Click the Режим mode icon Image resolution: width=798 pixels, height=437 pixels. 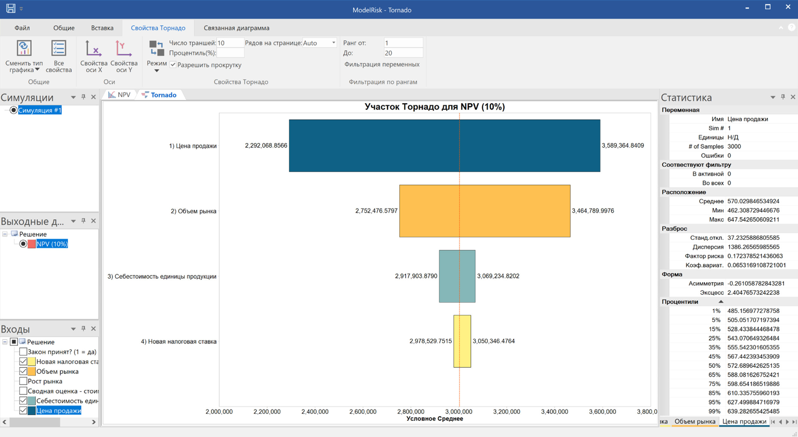(x=157, y=49)
